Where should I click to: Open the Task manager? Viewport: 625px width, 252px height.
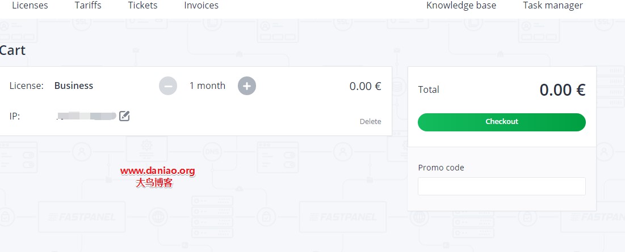coord(553,6)
